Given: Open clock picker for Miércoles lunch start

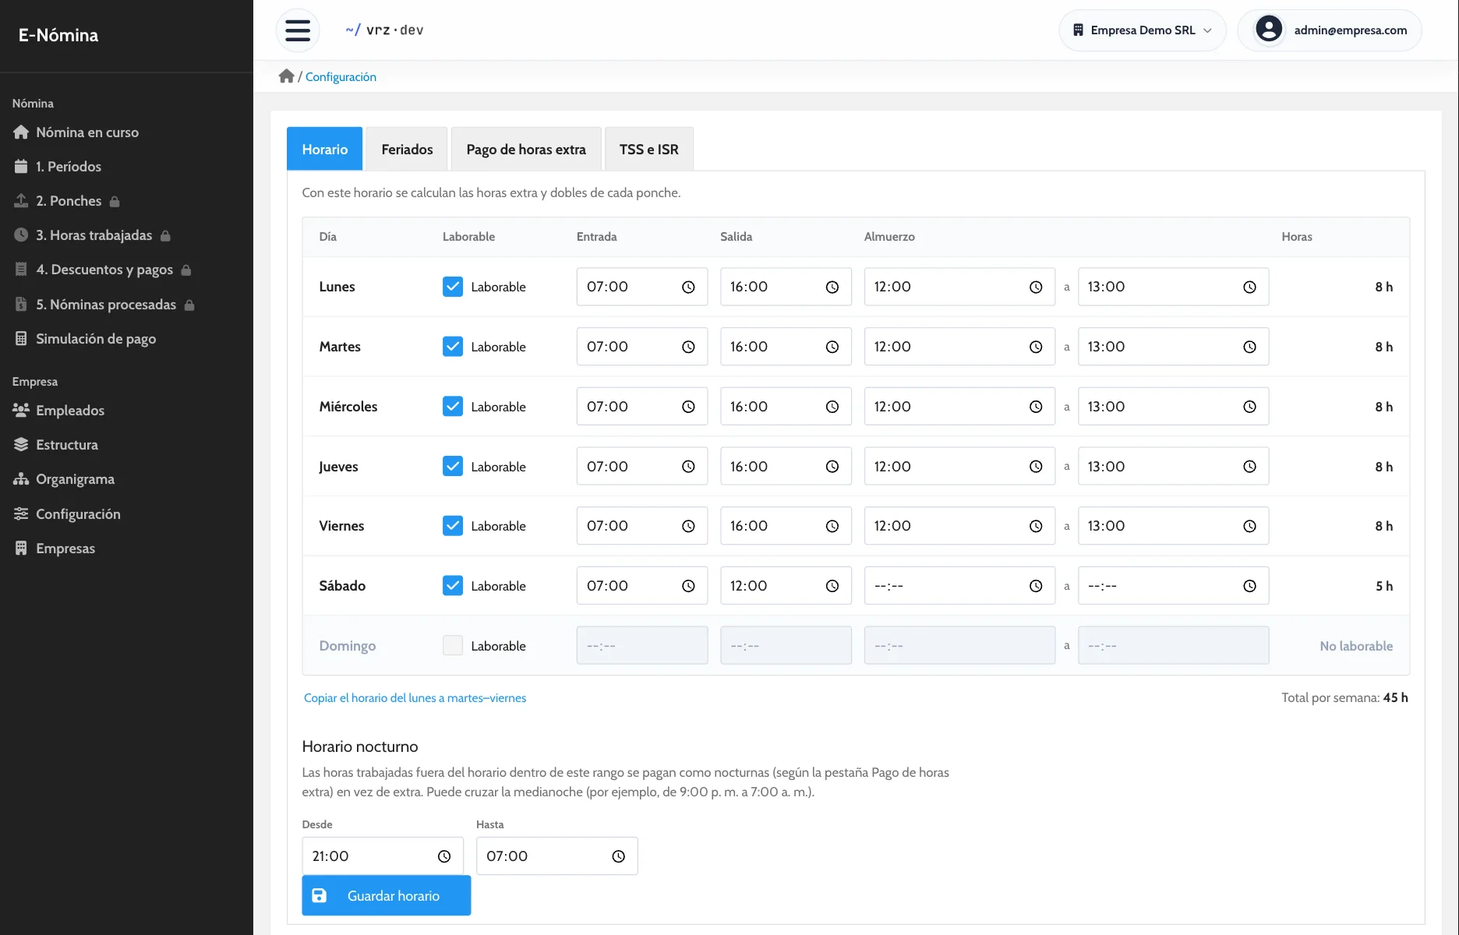Looking at the screenshot, I should [x=1036, y=407].
